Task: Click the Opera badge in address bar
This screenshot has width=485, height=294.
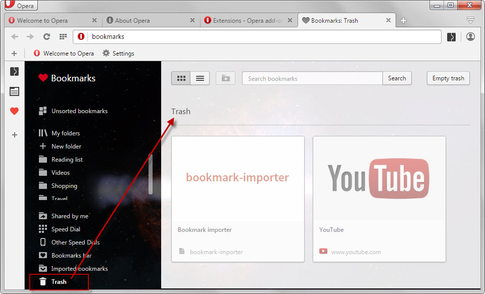Action: (x=81, y=37)
